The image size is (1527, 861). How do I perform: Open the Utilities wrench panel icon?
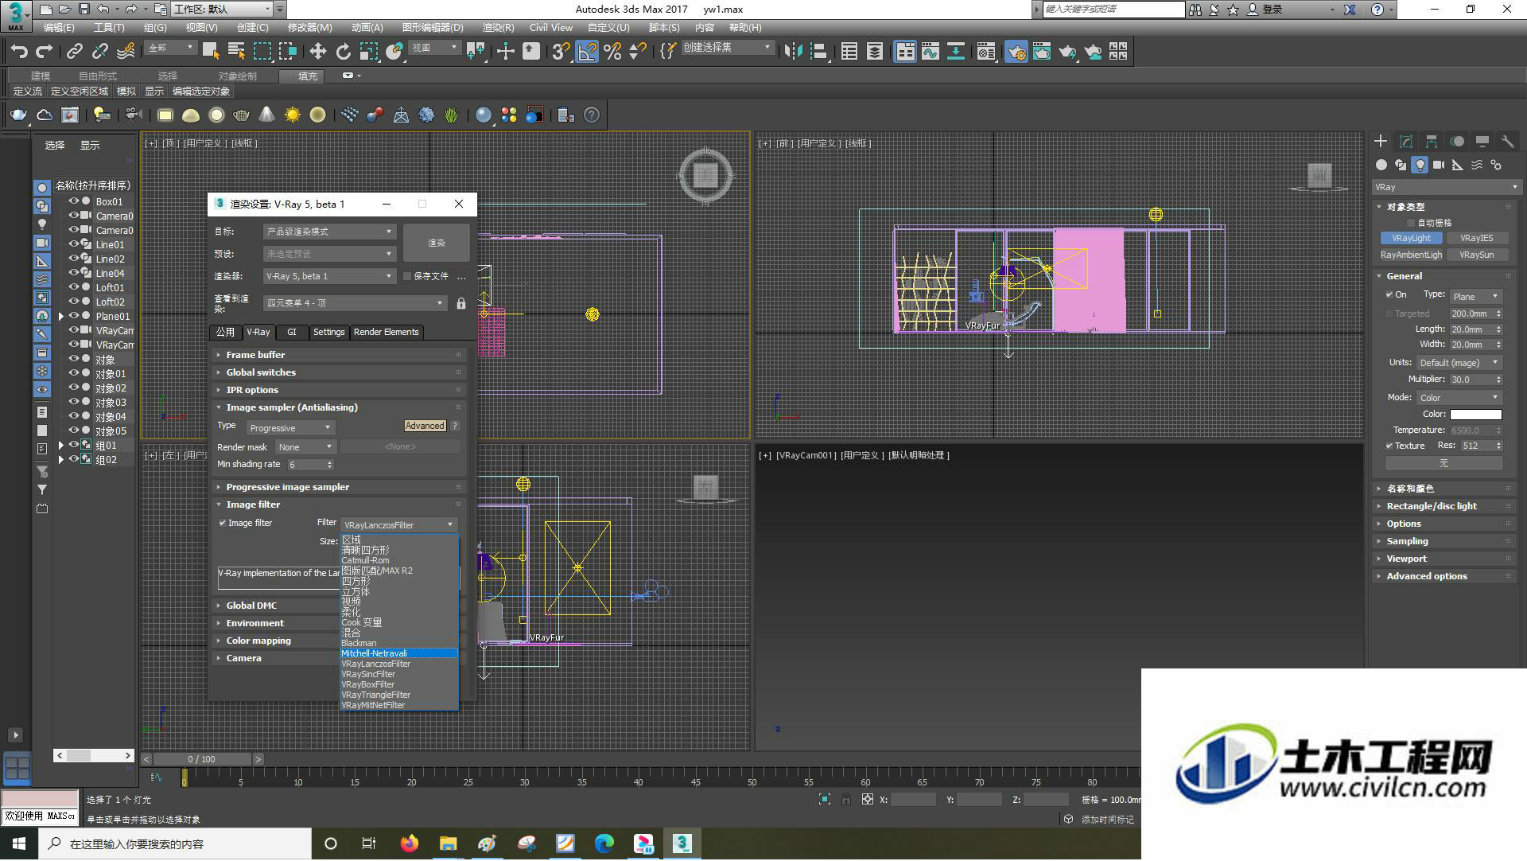[x=1507, y=141]
